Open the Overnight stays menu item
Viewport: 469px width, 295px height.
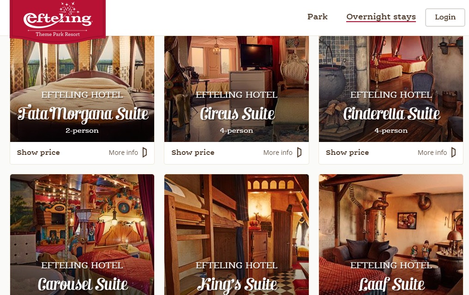[381, 17]
